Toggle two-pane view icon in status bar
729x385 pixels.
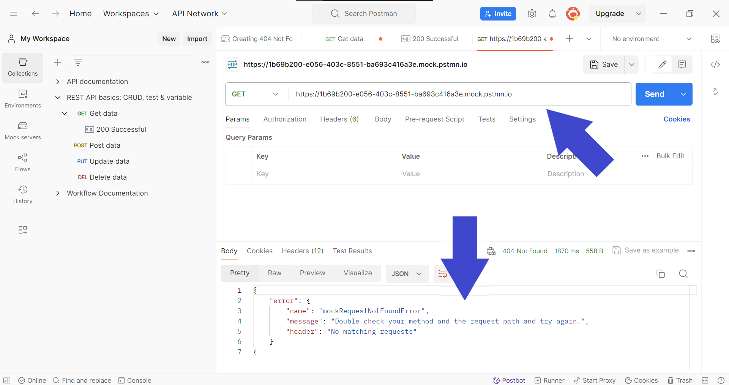(x=705, y=380)
